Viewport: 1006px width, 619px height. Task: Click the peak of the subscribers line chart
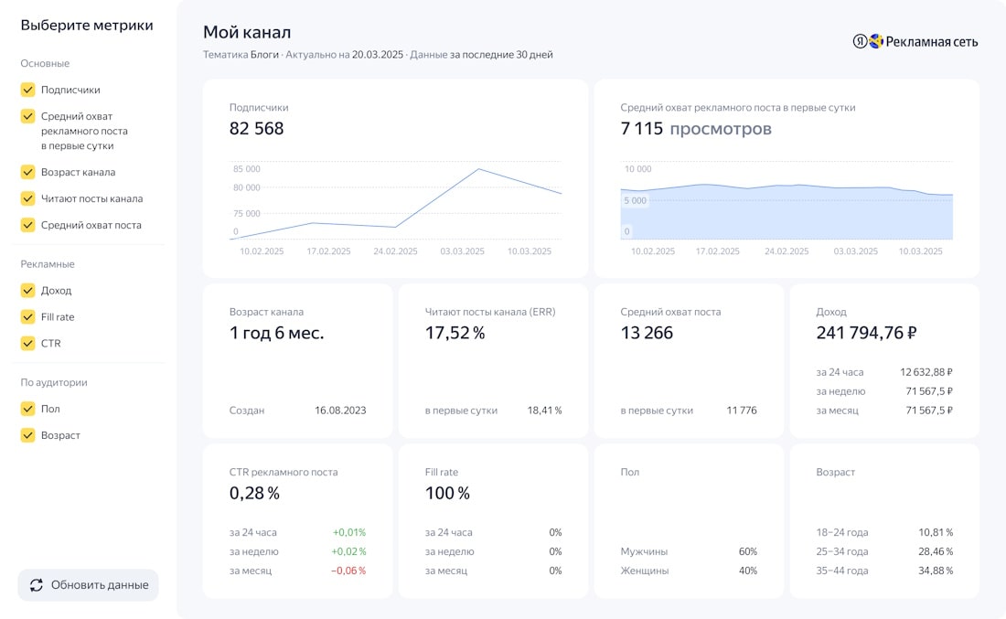point(478,169)
